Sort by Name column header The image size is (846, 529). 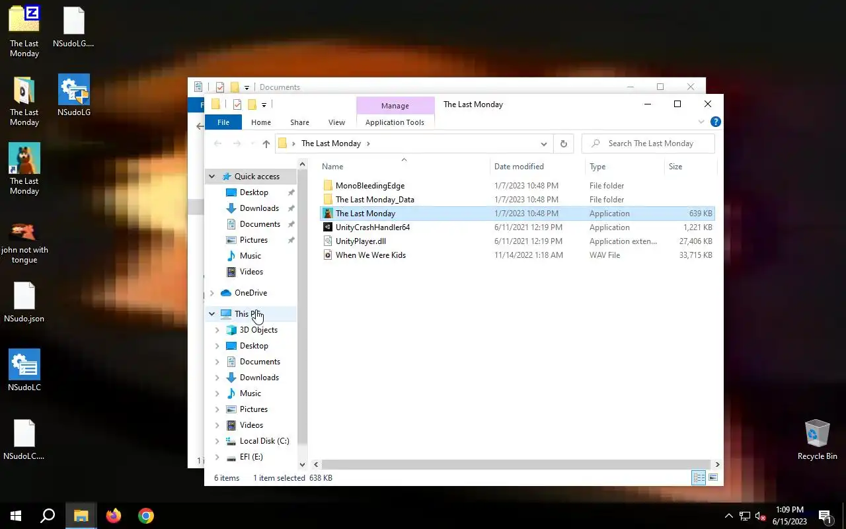(x=404, y=167)
